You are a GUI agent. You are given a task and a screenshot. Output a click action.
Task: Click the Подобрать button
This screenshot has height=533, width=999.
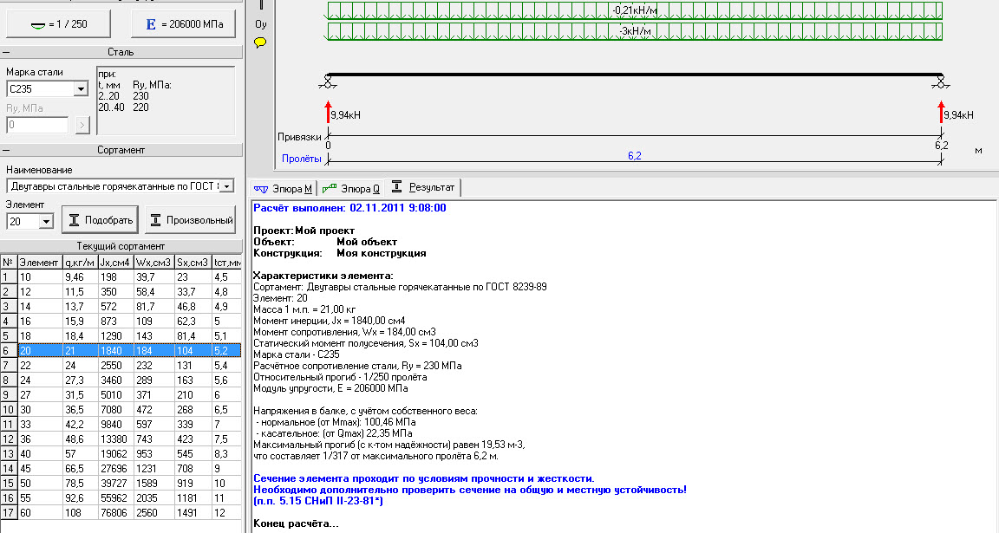click(x=100, y=220)
